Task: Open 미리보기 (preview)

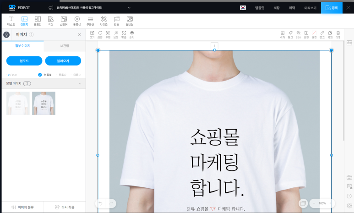Action: (310, 8)
